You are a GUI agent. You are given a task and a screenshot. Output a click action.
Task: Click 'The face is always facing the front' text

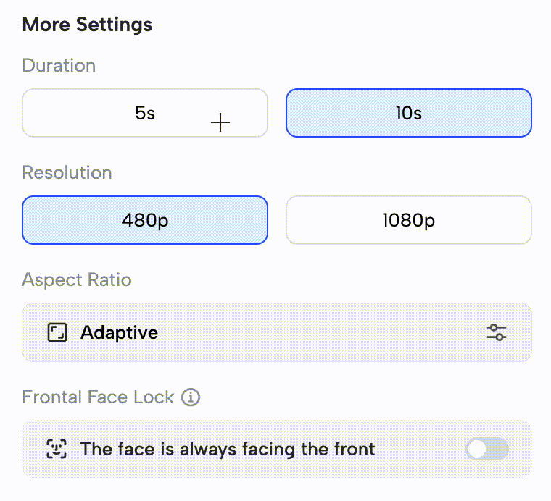coord(228,449)
